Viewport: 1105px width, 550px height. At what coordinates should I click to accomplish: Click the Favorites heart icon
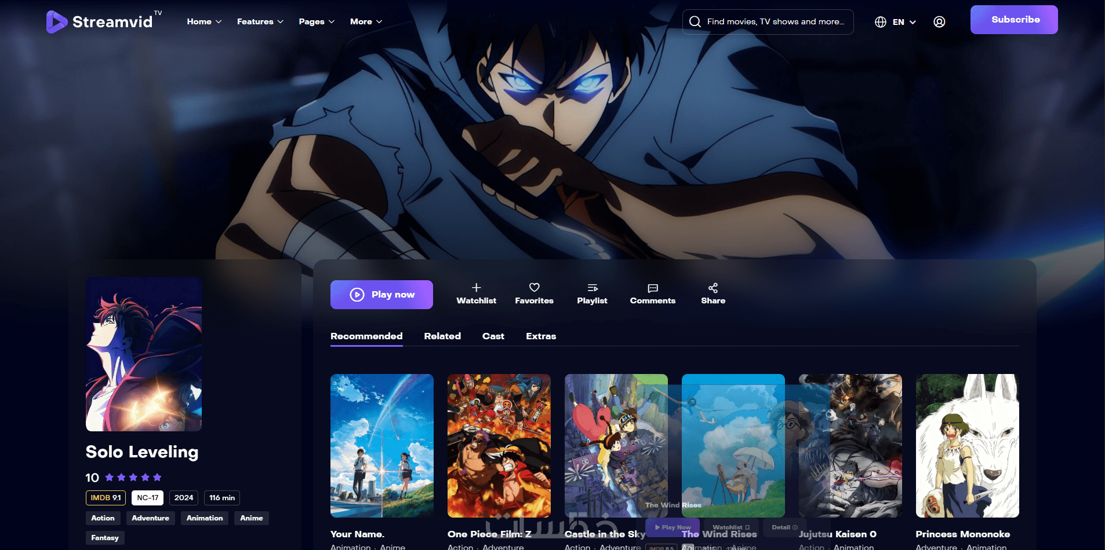(x=535, y=288)
